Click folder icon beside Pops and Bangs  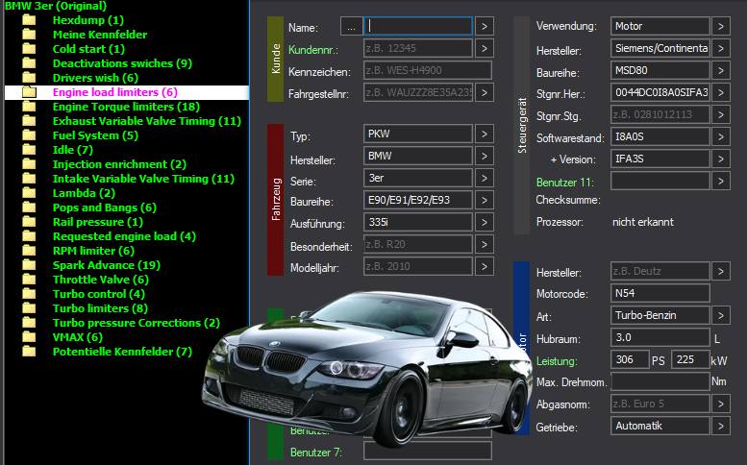(29, 207)
